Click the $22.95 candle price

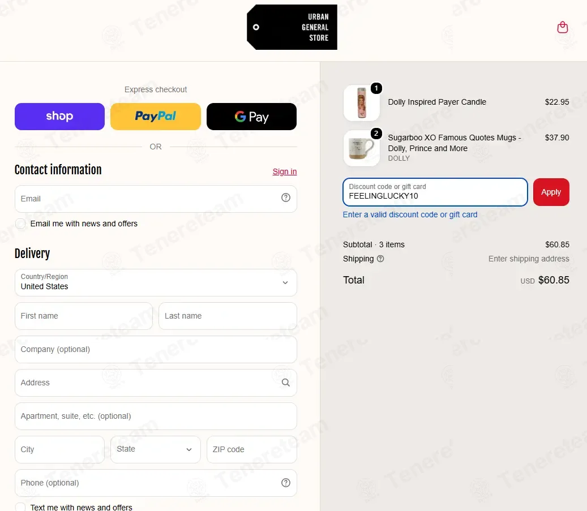[556, 102]
